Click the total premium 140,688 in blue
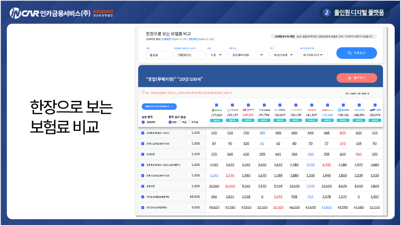This screenshot has width=401, height=226. pos(327,115)
